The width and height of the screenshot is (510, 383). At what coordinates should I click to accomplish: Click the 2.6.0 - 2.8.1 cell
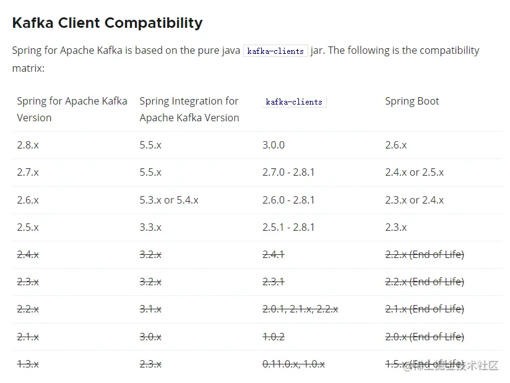(288, 200)
